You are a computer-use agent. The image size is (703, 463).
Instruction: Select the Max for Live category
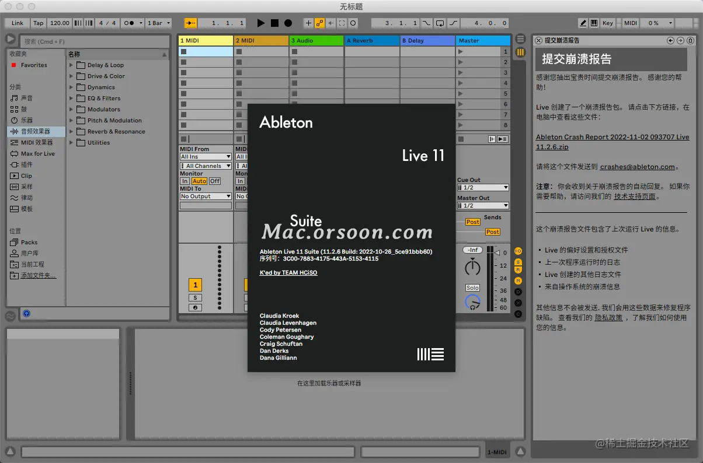click(x=37, y=153)
